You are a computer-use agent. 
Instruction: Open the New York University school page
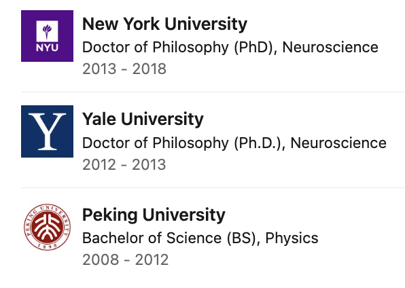click(164, 24)
